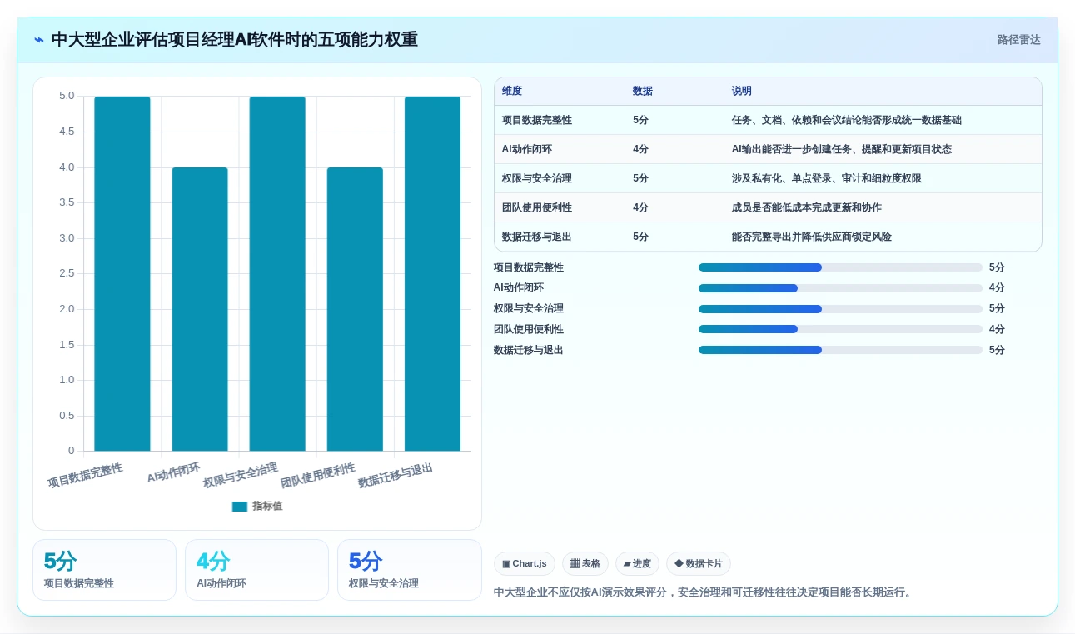The image size is (1075, 634).
Task: Click the footer note about 安全治理和可迁移性
Action: click(x=704, y=592)
